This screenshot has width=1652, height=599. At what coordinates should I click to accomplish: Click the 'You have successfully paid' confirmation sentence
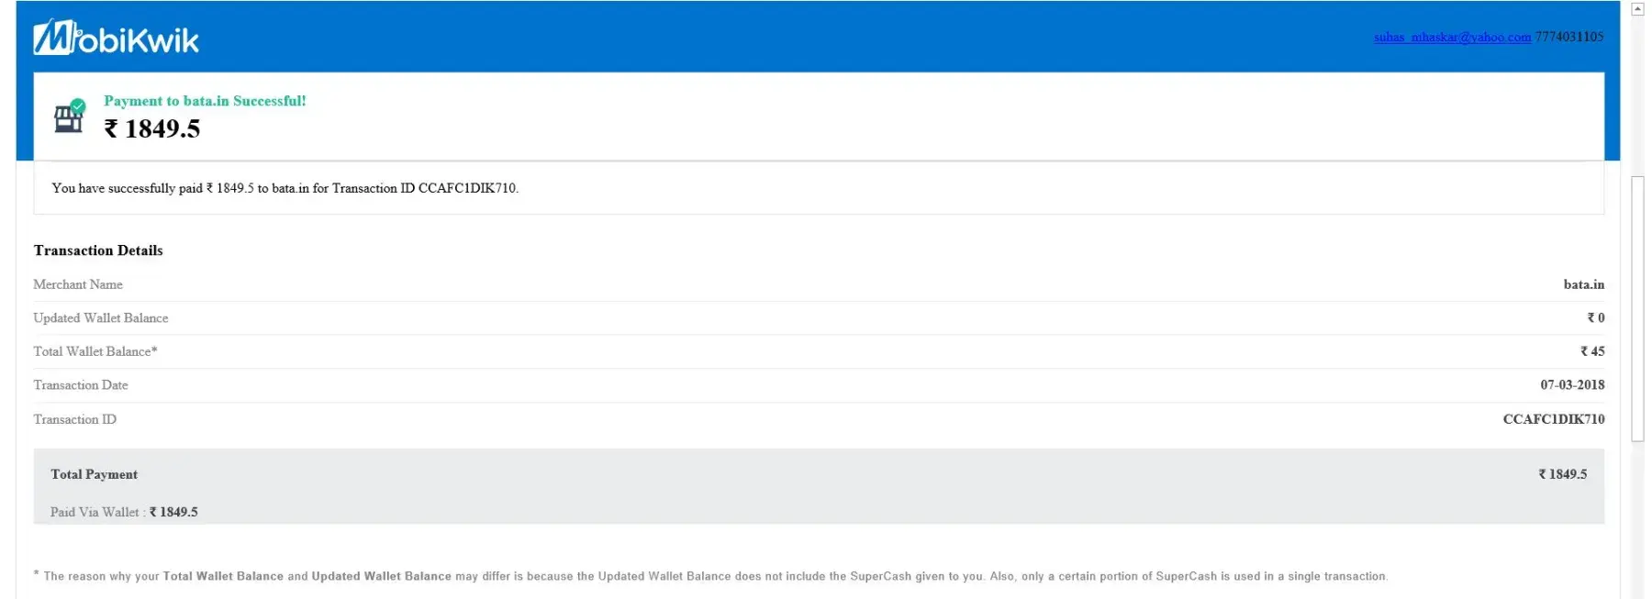pos(285,188)
